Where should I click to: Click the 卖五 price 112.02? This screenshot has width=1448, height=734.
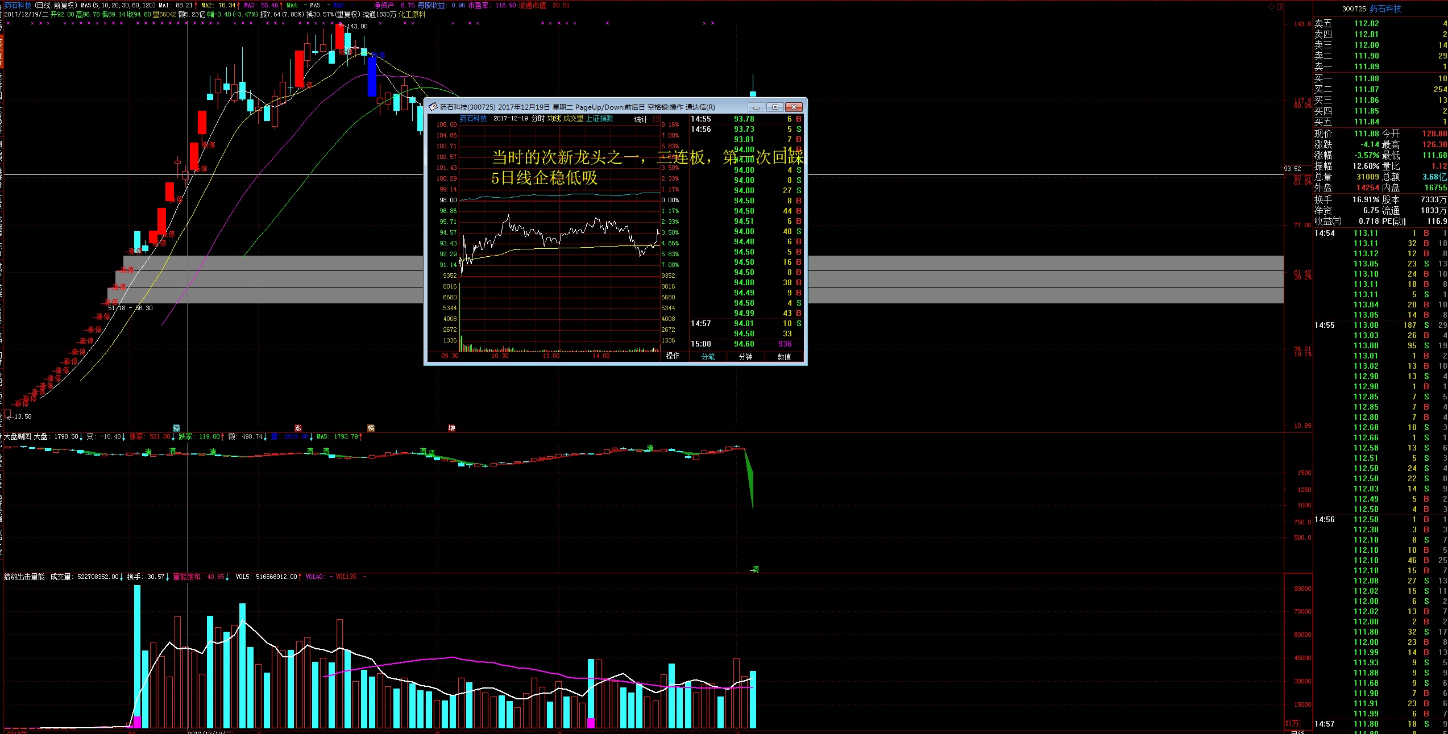point(1366,23)
